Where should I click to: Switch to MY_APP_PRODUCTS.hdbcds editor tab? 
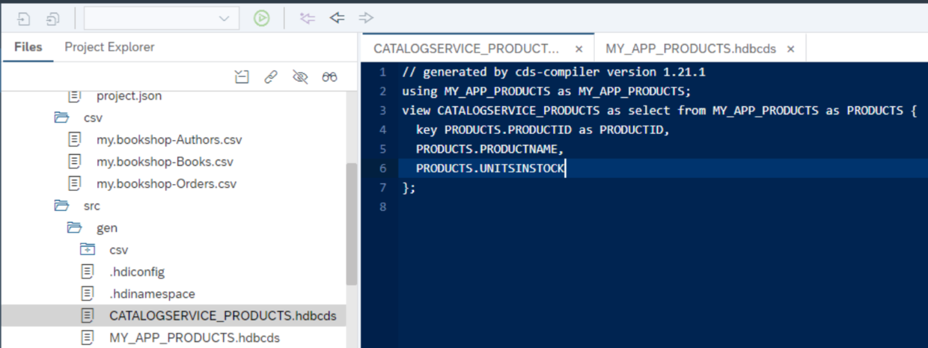[690, 49]
